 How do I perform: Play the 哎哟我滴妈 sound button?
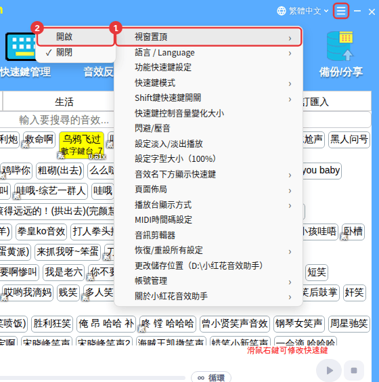pos(28,293)
